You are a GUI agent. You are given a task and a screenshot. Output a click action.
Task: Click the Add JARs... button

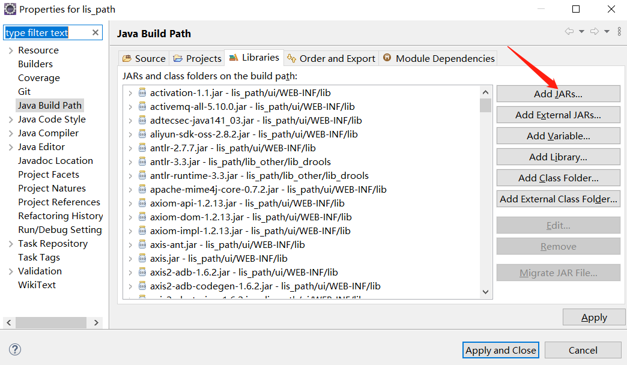558,94
